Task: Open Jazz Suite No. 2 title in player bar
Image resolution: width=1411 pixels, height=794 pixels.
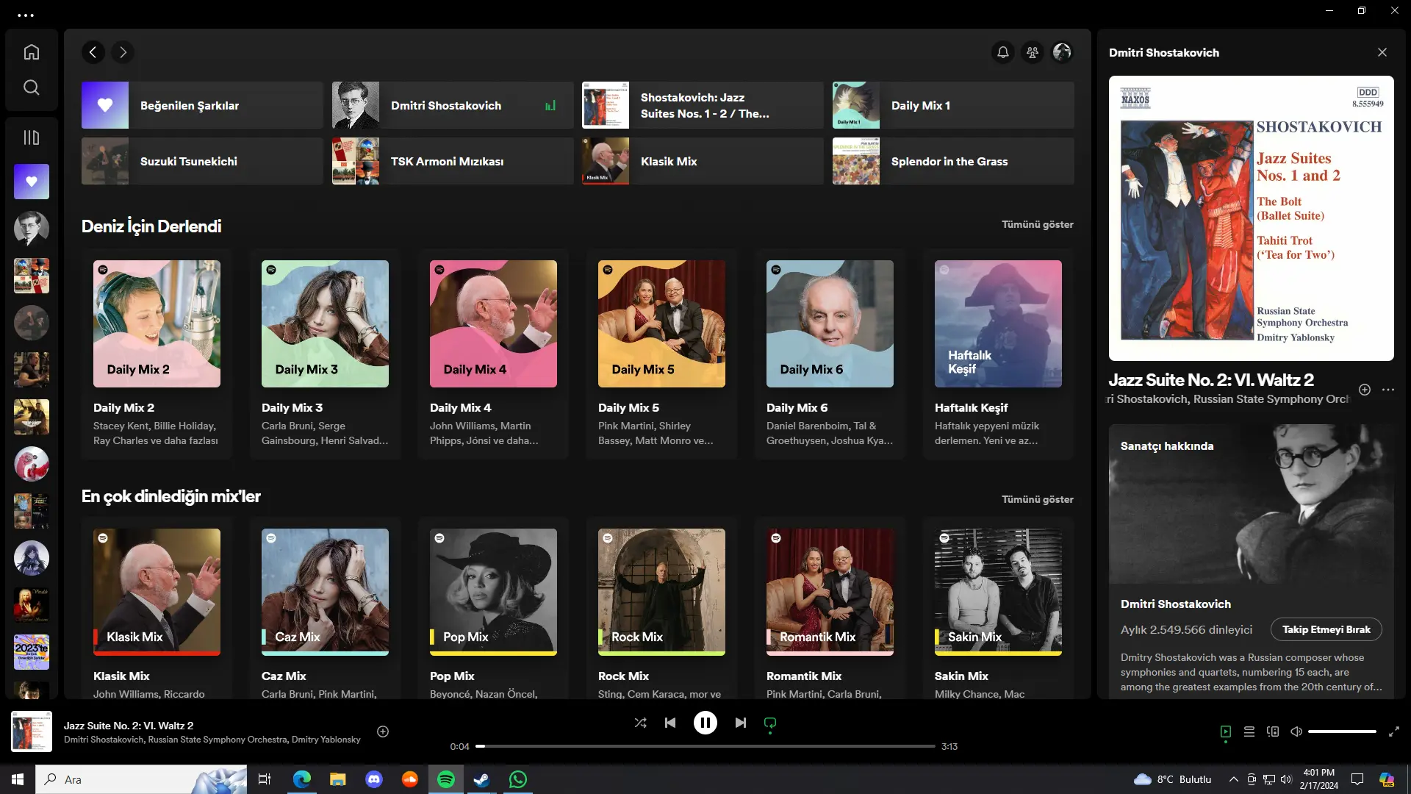Action: [x=129, y=726]
